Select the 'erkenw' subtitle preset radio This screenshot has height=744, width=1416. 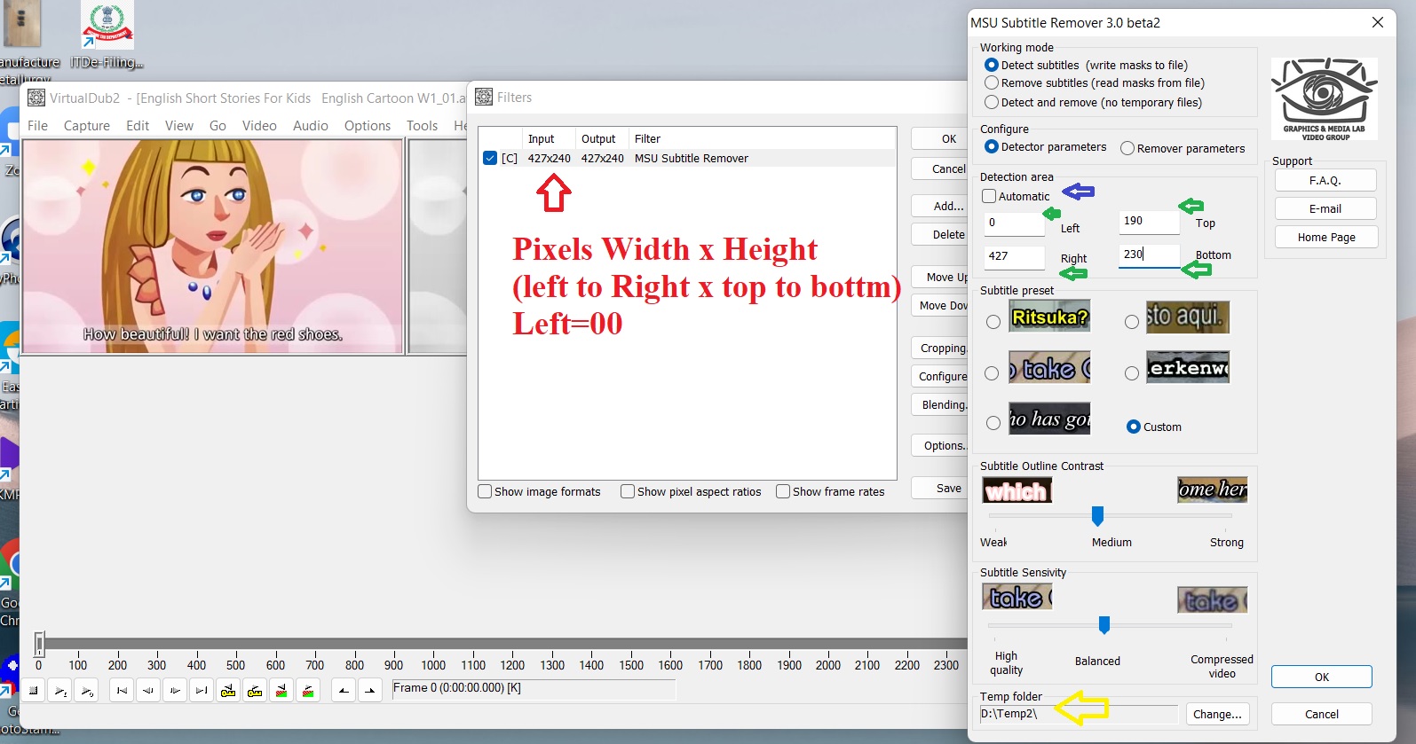[1132, 373]
